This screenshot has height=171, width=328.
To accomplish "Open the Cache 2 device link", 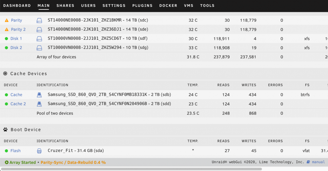I will [18, 104].
